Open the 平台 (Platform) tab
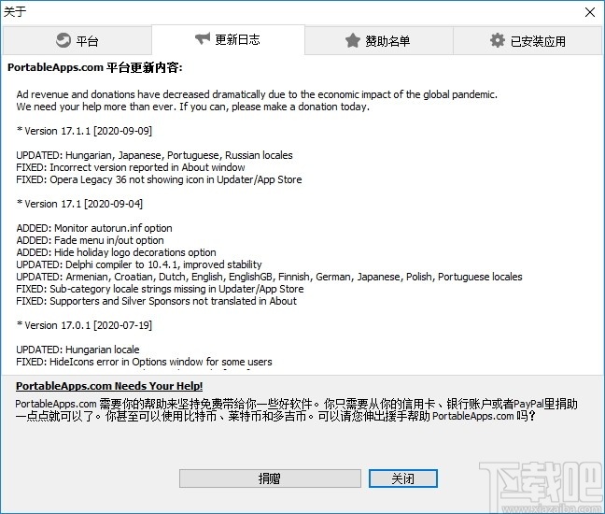Image resolution: width=605 pixels, height=514 pixels. (x=77, y=40)
